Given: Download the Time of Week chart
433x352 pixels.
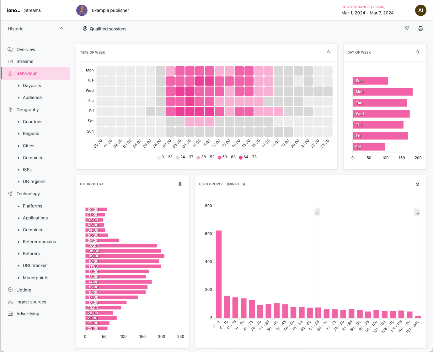Looking at the screenshot, I should coord(329,52).
